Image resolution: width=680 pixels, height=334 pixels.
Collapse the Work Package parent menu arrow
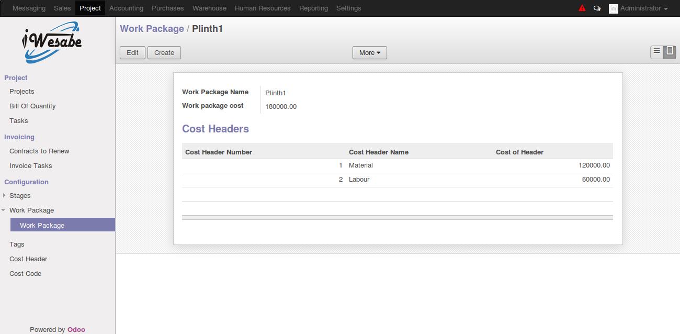pyautogui.click(x=4, y=210)
